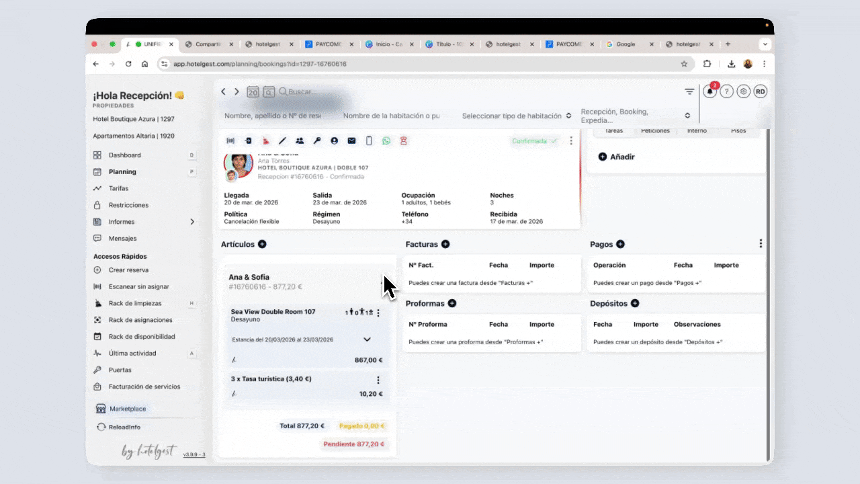Open Tasa turística item options menu
The height and width of the screenshot is (484, 860).
[378, 380]
